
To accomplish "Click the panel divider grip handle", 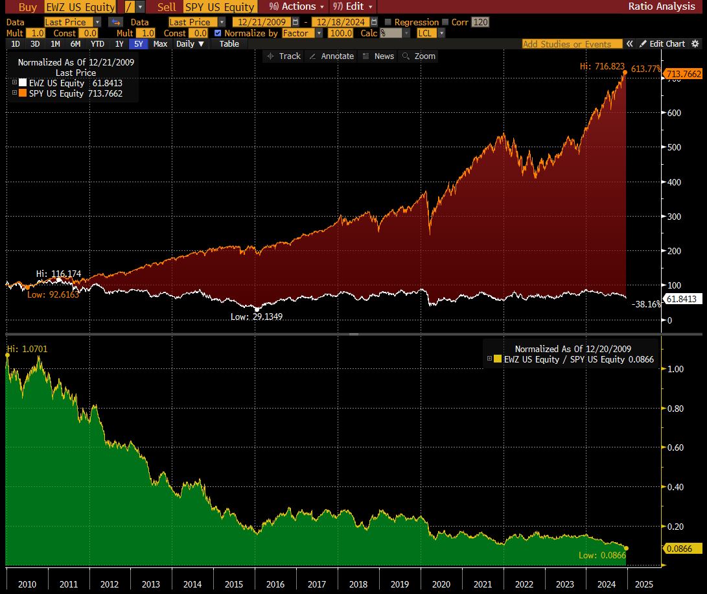I will pyautogui.click(x=354, y=335).
